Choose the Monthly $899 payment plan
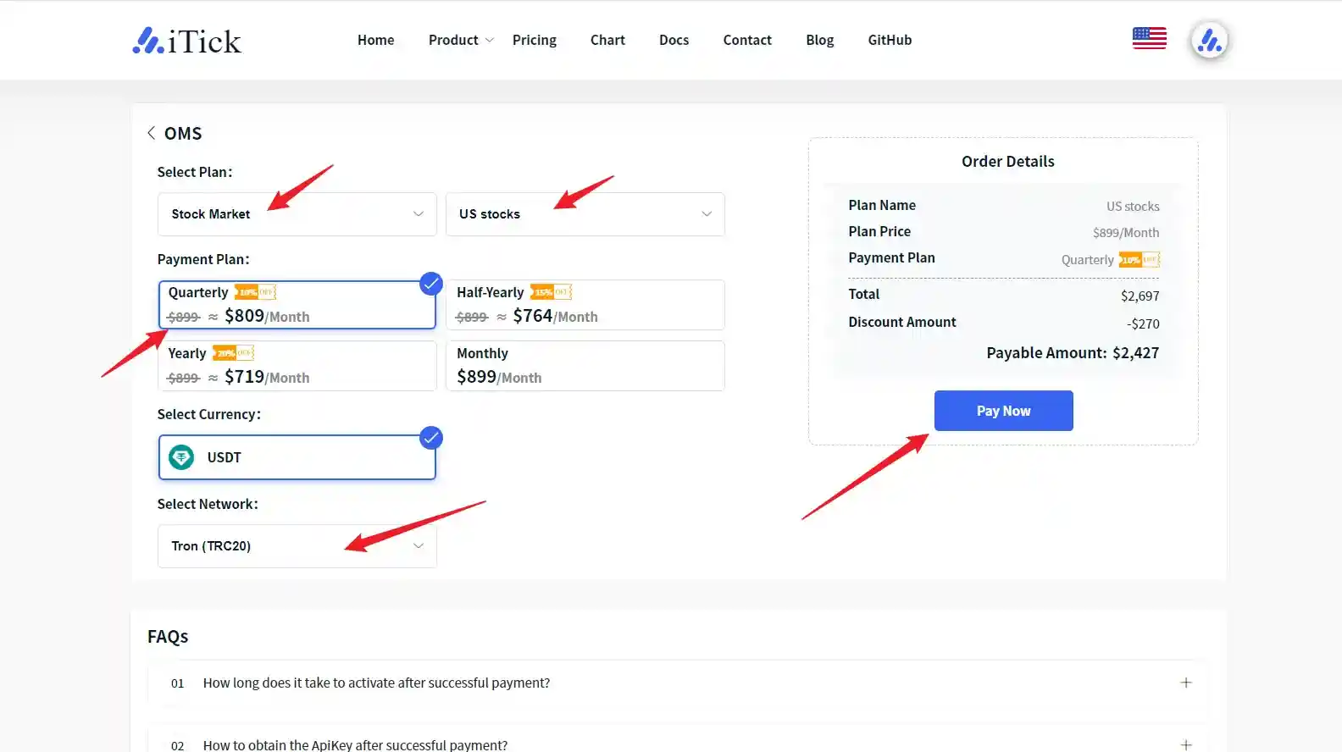Image resolution: width=1342 pixels, height=752 pixels. [585, 366]
